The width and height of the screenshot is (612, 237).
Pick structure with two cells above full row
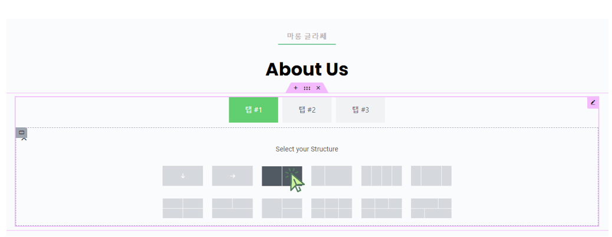point(232,209)
